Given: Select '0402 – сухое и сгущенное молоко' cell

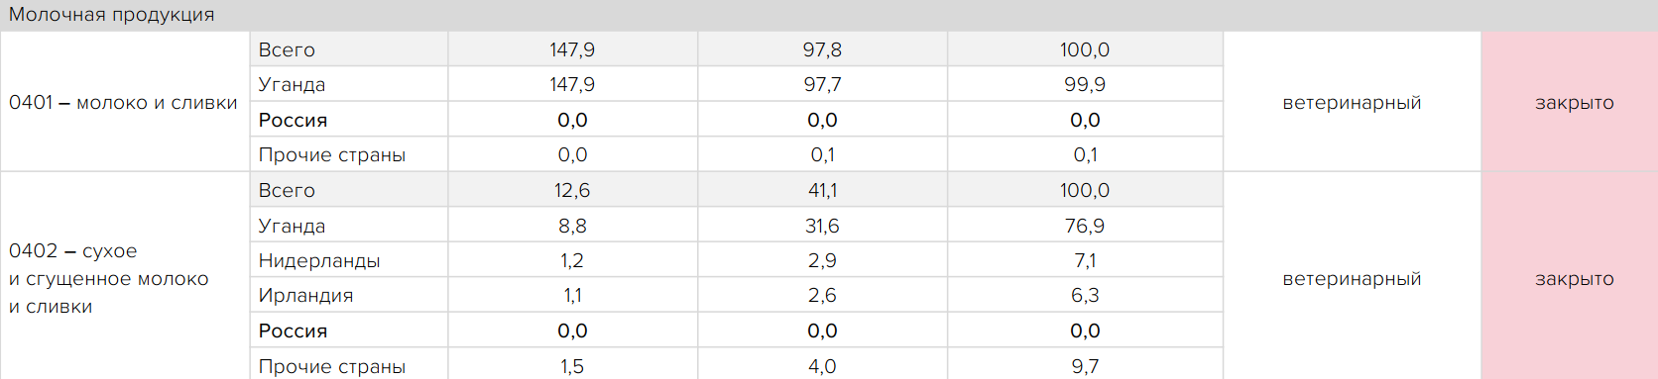Looking at the screenshot, I should [x=125, y=276].
